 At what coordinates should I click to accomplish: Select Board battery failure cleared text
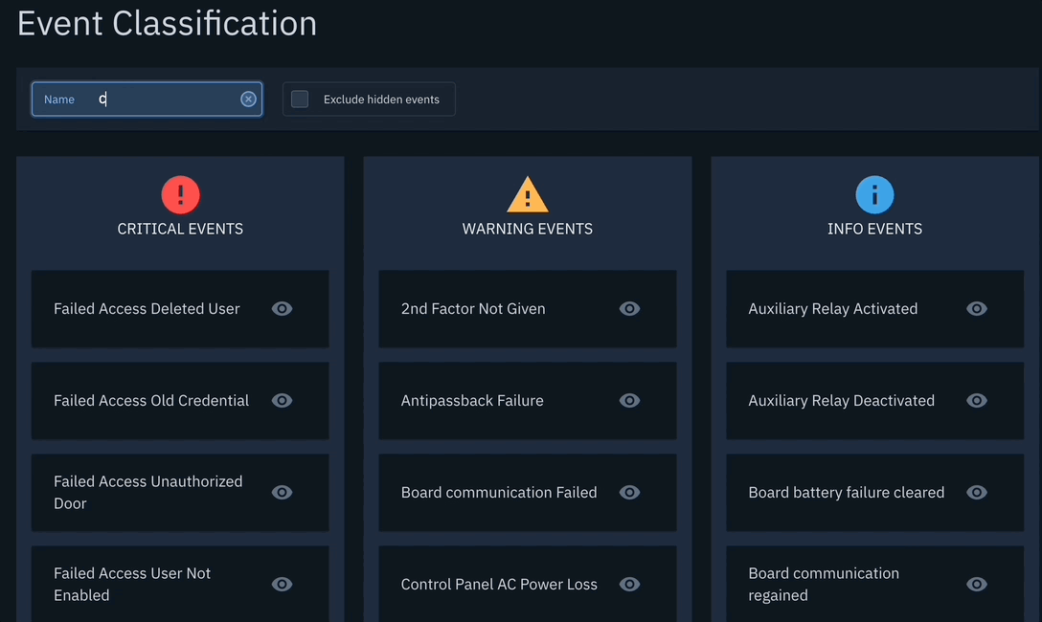pos(846,493)
